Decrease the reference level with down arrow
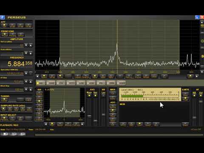Screen dimensions: 204x153 pos(26,45)
